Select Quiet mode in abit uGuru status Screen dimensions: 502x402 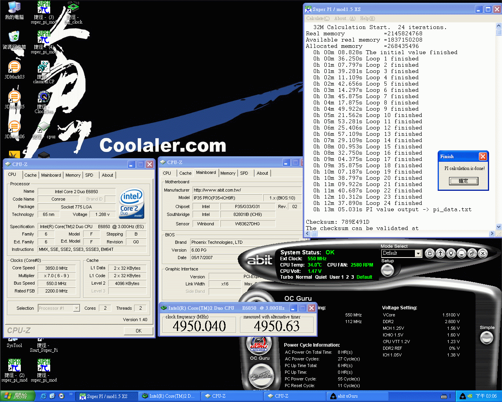(321, 277)
